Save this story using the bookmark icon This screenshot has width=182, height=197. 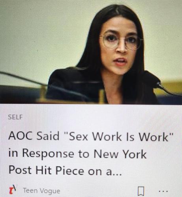[x=141, y=191]
